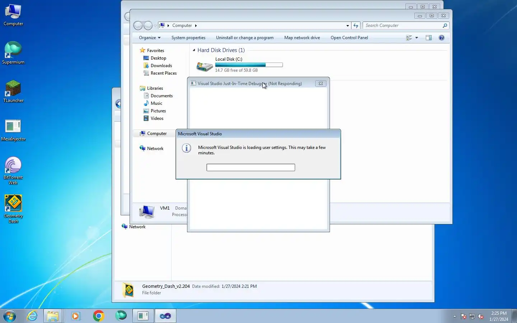
Task: Click the taskbar clock showing 2:25 PM
Action: [499, 316]
